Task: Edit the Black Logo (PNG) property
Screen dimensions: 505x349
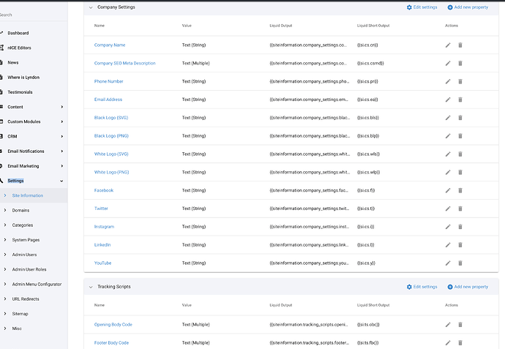Action: (448, 136)
